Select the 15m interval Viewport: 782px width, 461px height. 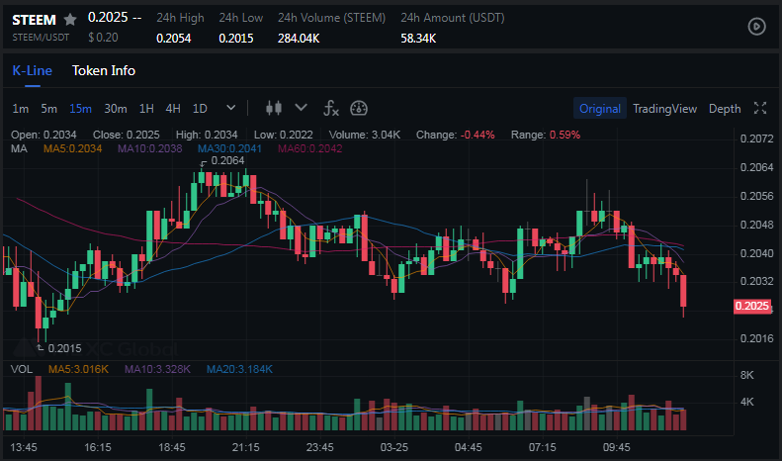click(x=80, y=109)
